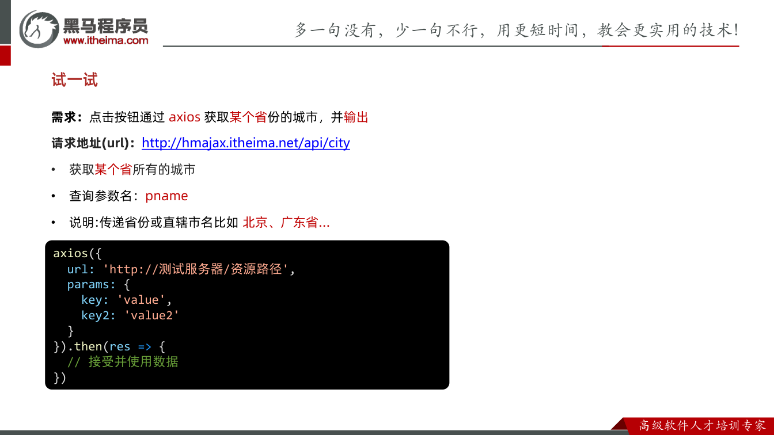Select the 试一试 slide heading
774x435 pixels.
[x=75, y=80]
